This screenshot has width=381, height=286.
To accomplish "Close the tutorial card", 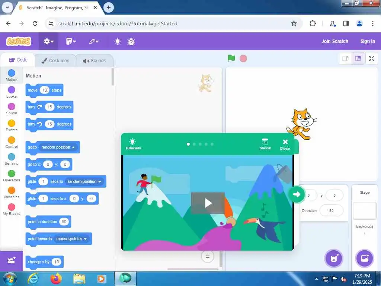I will [285, 144].
